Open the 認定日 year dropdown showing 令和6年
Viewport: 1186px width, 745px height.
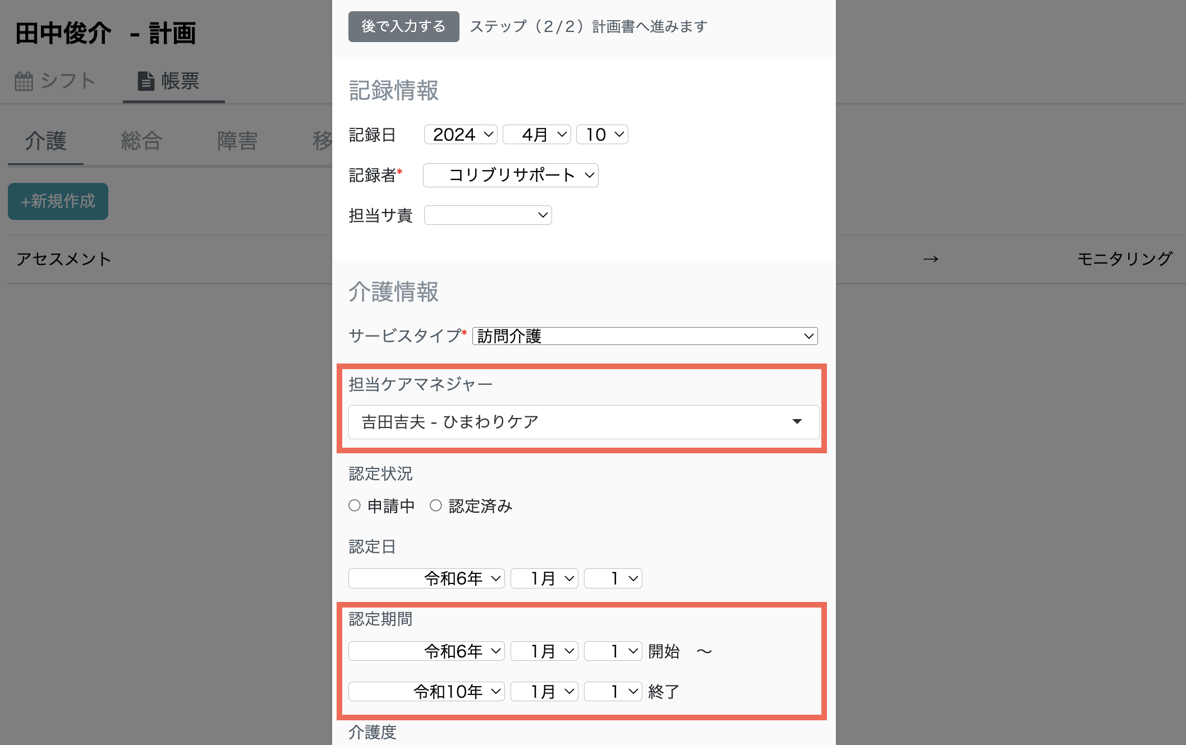click(426, 578)
